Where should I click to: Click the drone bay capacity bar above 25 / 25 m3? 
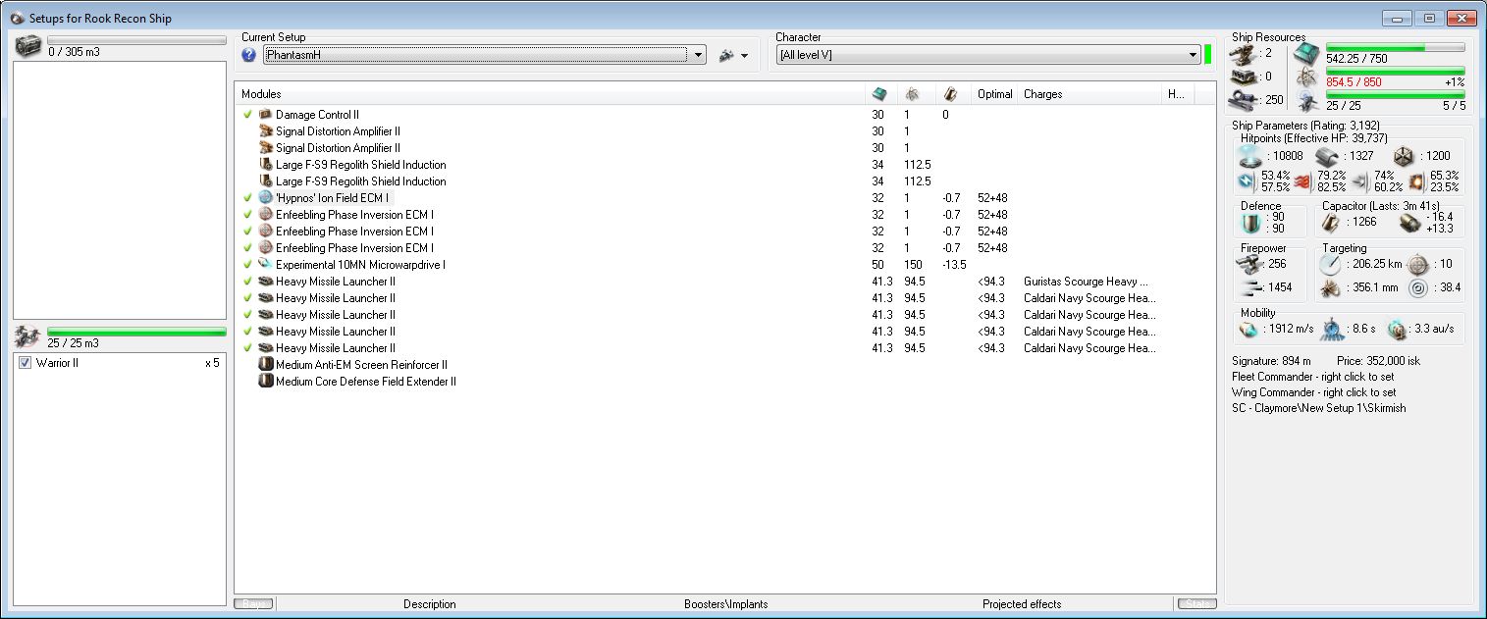click(136, 333)
